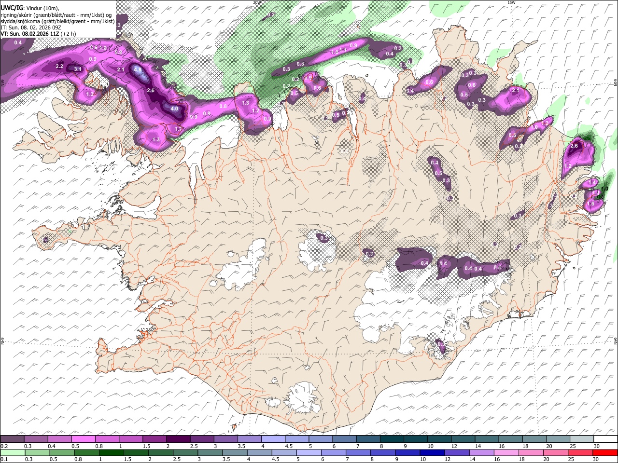Image resolution: width=618 pixels, height=463 pixels.
Task: Click the '30' label in top legend row
Action: pyautogui.click(x=597, y=446)
